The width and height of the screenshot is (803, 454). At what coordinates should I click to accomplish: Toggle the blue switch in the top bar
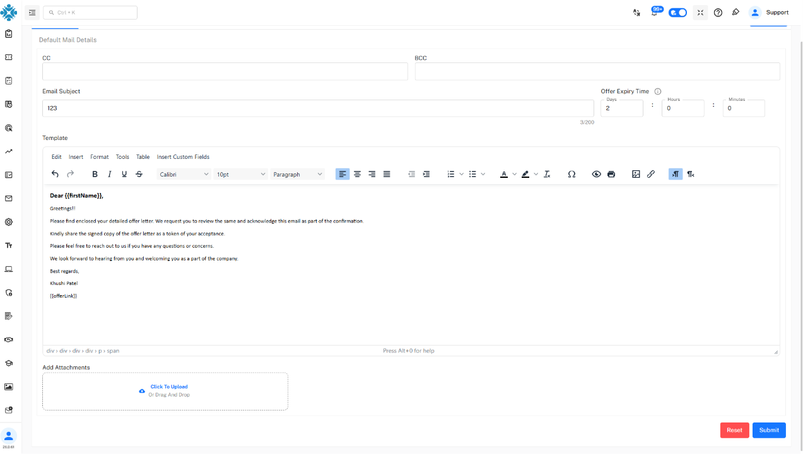(x=677, y=13)
